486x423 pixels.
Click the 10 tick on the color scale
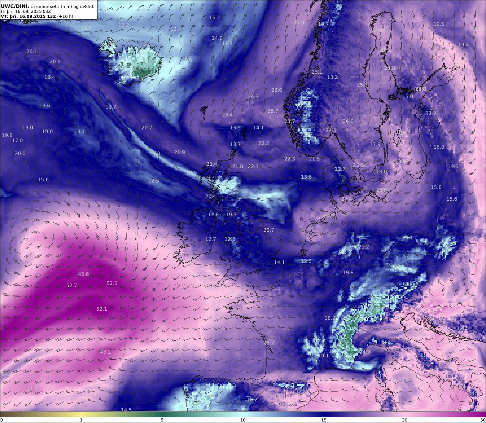(243, 420)
